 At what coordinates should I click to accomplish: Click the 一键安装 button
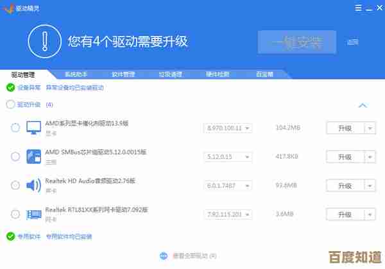pos(296,42)
